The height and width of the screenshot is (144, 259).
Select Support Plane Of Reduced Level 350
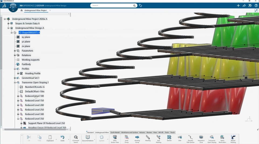(x=46, y=123)
